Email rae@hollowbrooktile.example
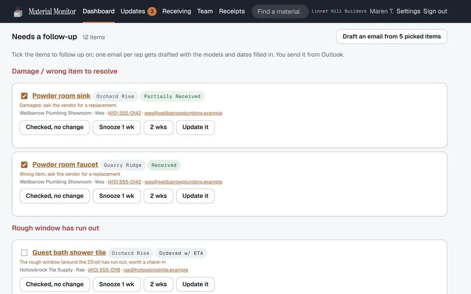Viewport: 471px width, 294px height. (x=156, y=269)
